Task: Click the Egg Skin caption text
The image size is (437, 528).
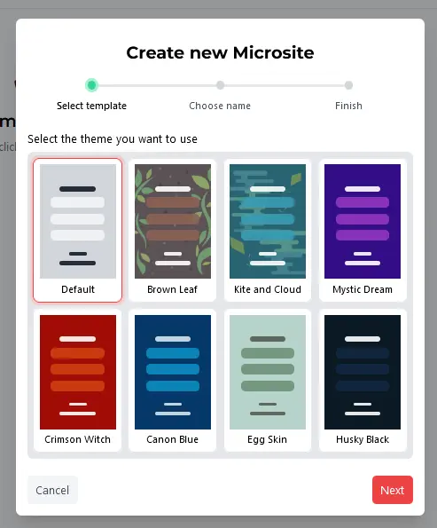Action: coord(267,440)
